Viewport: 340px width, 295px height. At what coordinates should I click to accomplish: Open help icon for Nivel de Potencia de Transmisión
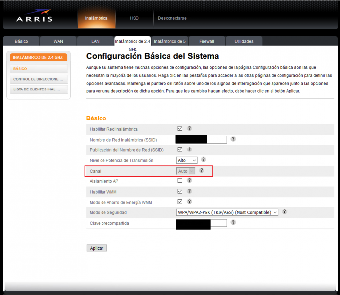pos(203,159)
